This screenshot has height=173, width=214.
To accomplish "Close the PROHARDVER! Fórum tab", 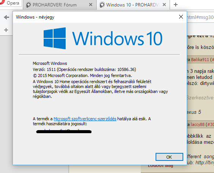I will pos(90,5).
